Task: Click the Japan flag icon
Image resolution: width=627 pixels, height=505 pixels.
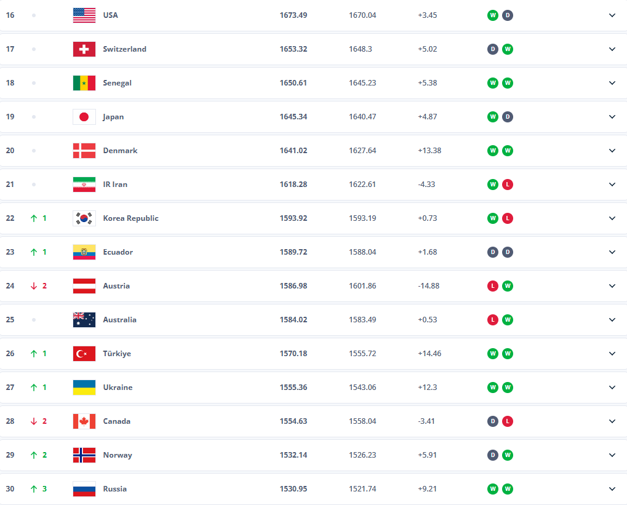Action: (x=84, y=117)
